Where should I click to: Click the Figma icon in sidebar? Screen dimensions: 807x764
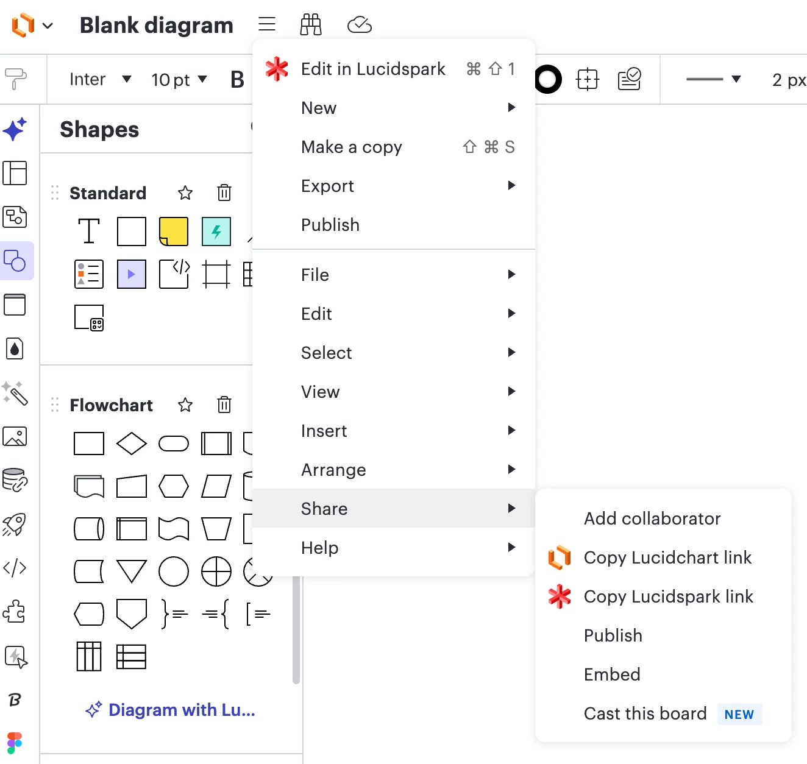coord(15,743)
